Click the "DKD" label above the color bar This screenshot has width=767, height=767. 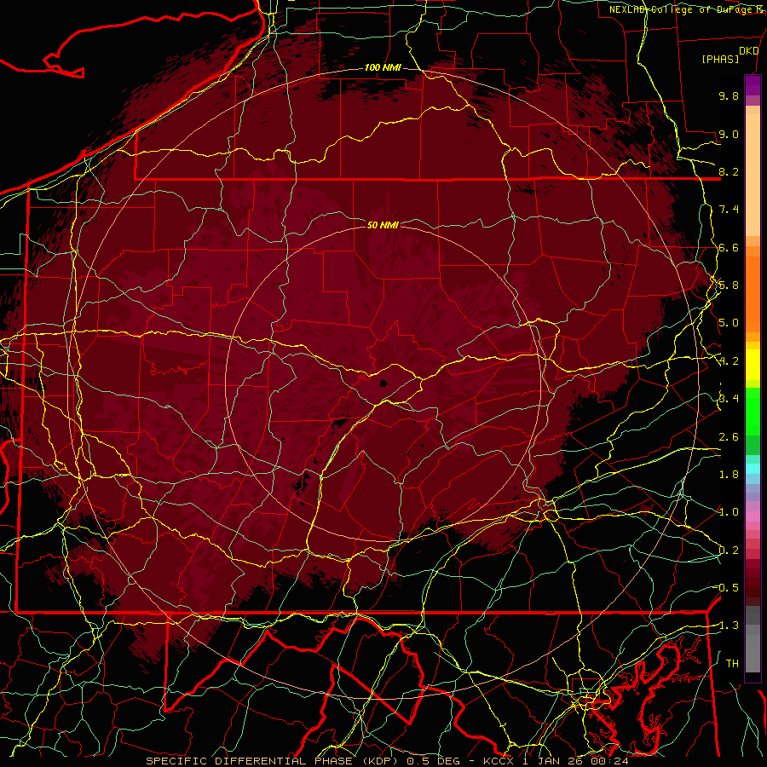tap(749, 51)
